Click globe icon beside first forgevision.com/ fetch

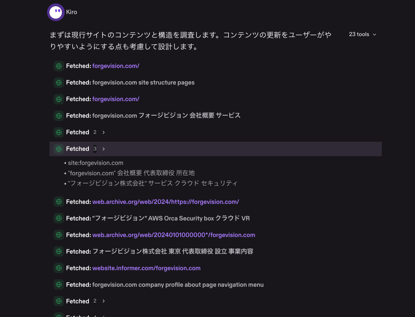59,66
